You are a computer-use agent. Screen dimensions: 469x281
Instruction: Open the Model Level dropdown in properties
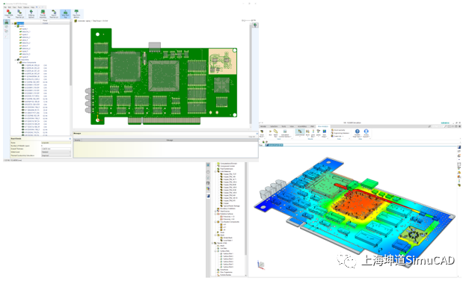coord(56,152)
